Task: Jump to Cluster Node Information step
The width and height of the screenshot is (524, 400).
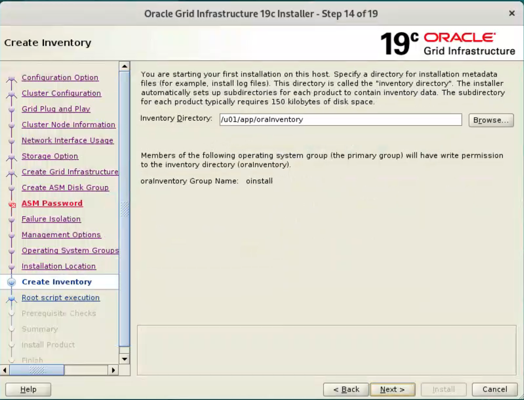Action: [x=68, y=125]
